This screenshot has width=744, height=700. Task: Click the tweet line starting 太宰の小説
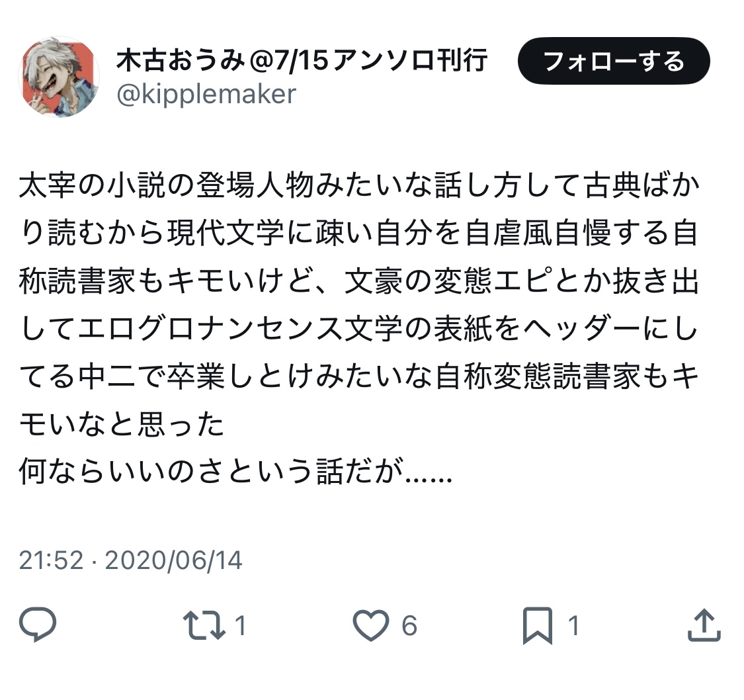[359, 185]
